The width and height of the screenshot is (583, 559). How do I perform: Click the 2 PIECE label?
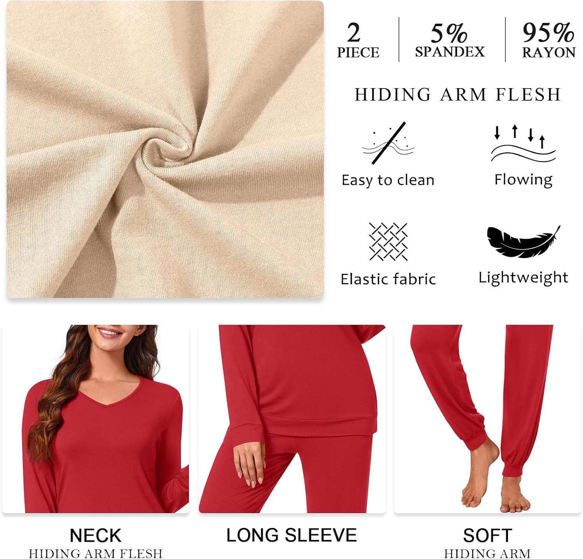[358, 41]
